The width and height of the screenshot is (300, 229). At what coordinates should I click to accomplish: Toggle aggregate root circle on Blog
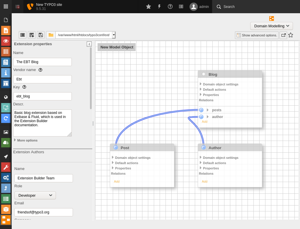point(204,74)
